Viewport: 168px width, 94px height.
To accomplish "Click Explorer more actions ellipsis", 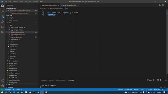I will click(36, 5).
